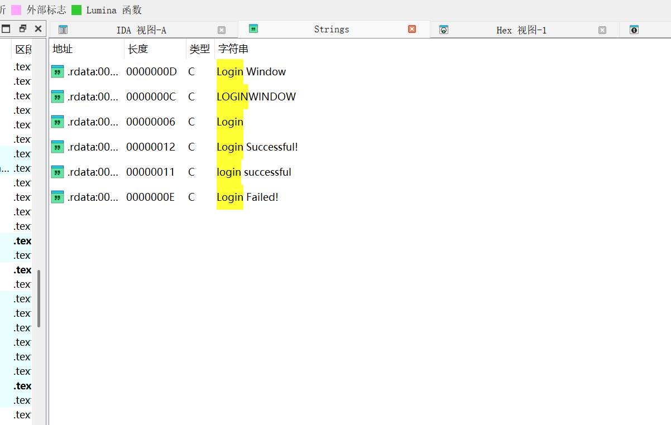Select the 'LOGINWINDOW' string
Screen dimensions: 671x425
[256, 96]
